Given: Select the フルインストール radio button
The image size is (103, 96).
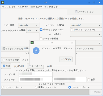Looking at the screenshot, I should coord(70,87).
